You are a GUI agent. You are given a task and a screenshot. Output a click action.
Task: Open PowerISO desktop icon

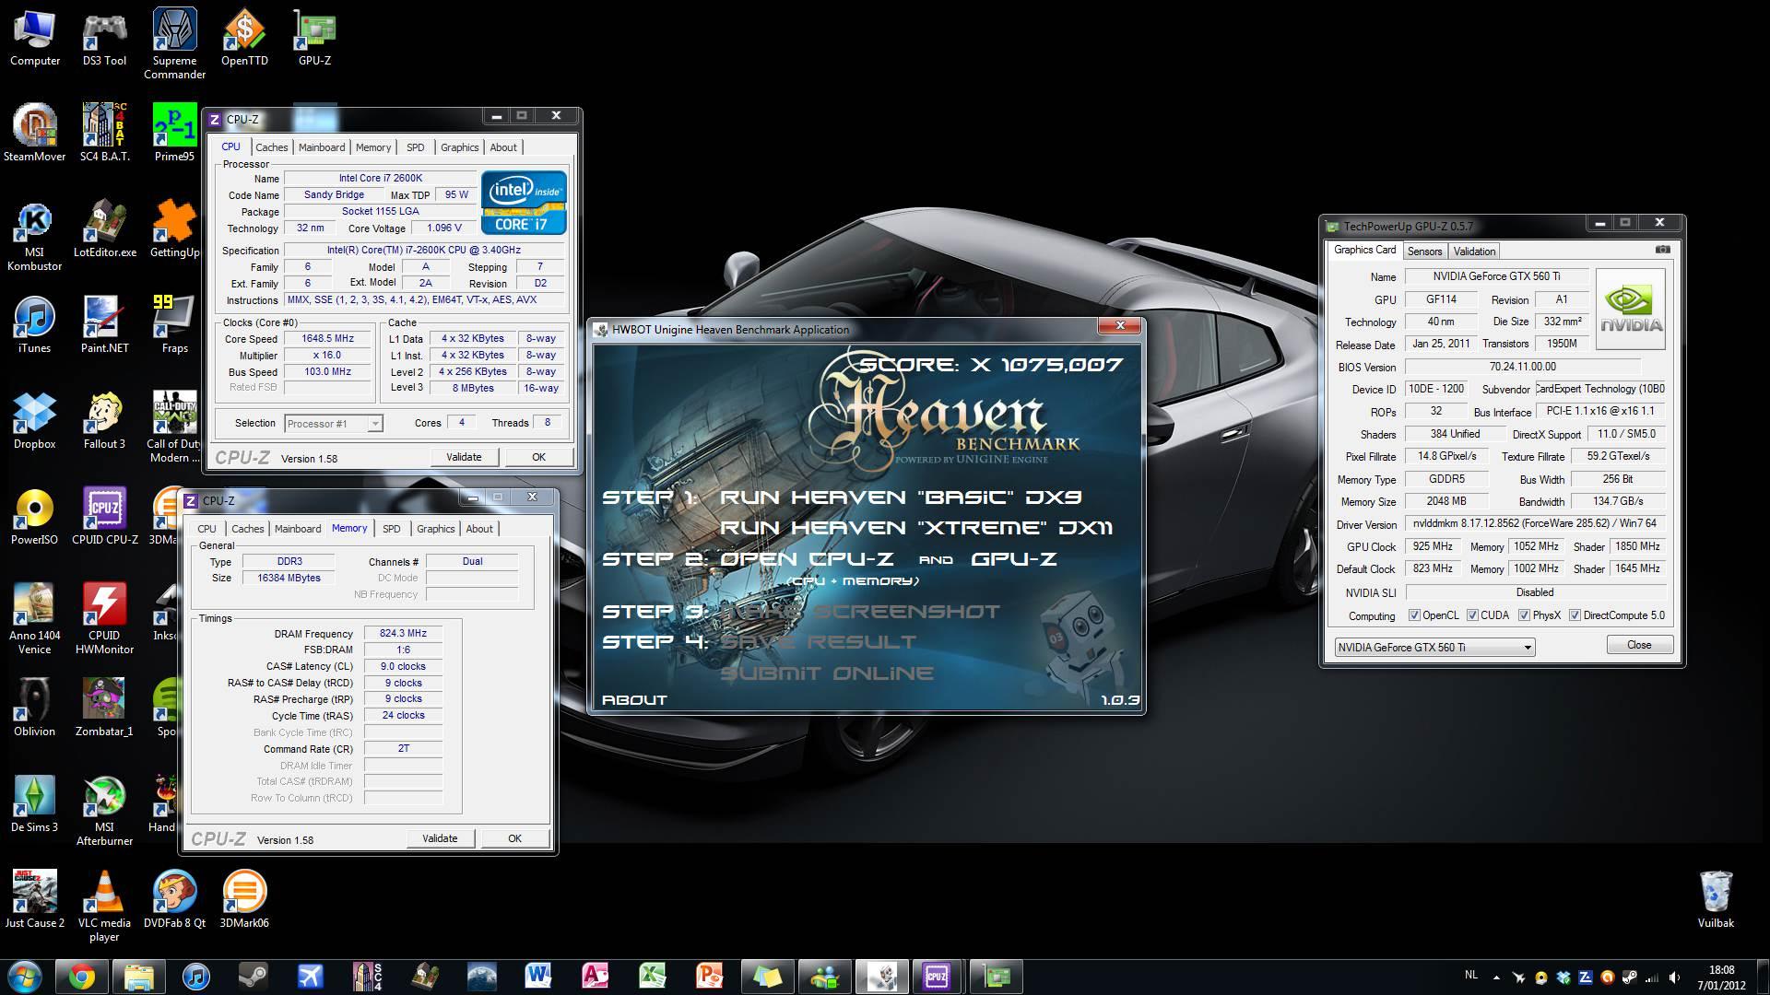point(34,516)
